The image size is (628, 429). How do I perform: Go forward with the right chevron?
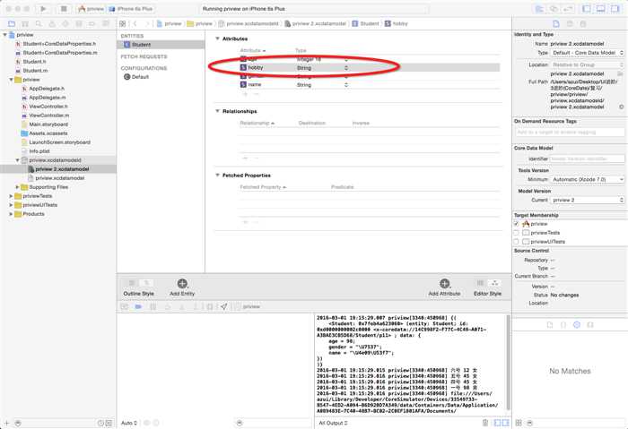click(147, 24)
